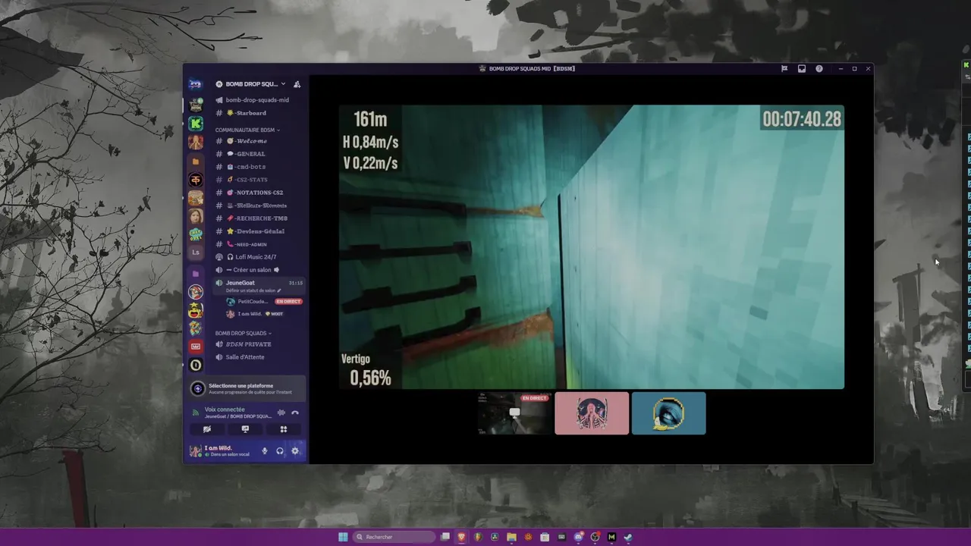Viewport: 971px width, 546px height.
Task: Toggle noise suppression waveform icon
Action: (281, 413)
